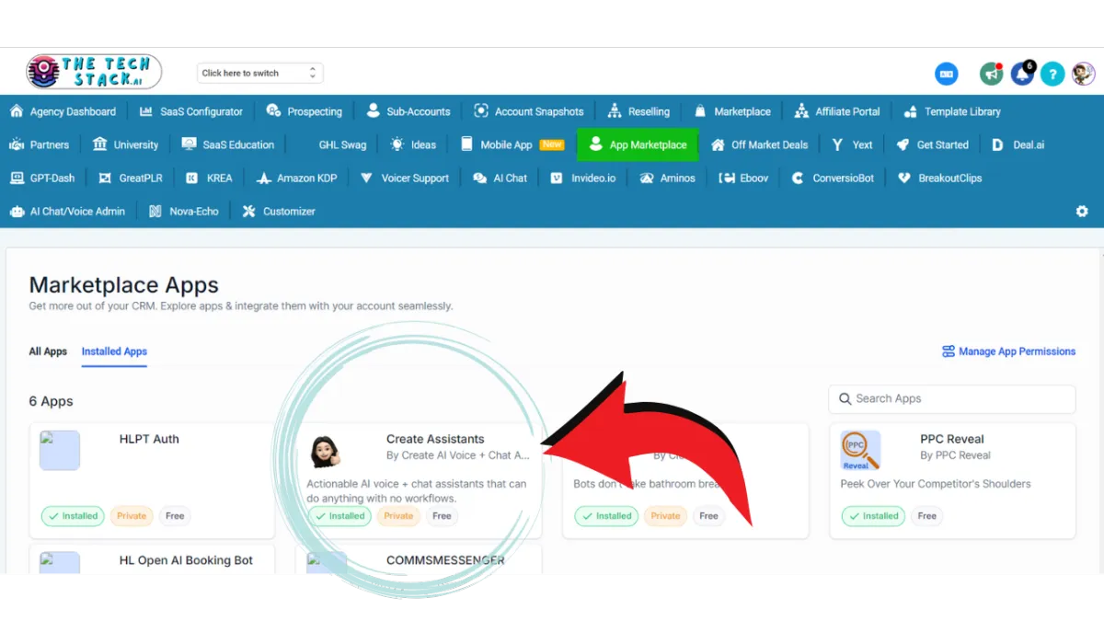This screenshot has width=1104, height=621.
Task: Open ConversioBot
Action: tap(832, 178)
